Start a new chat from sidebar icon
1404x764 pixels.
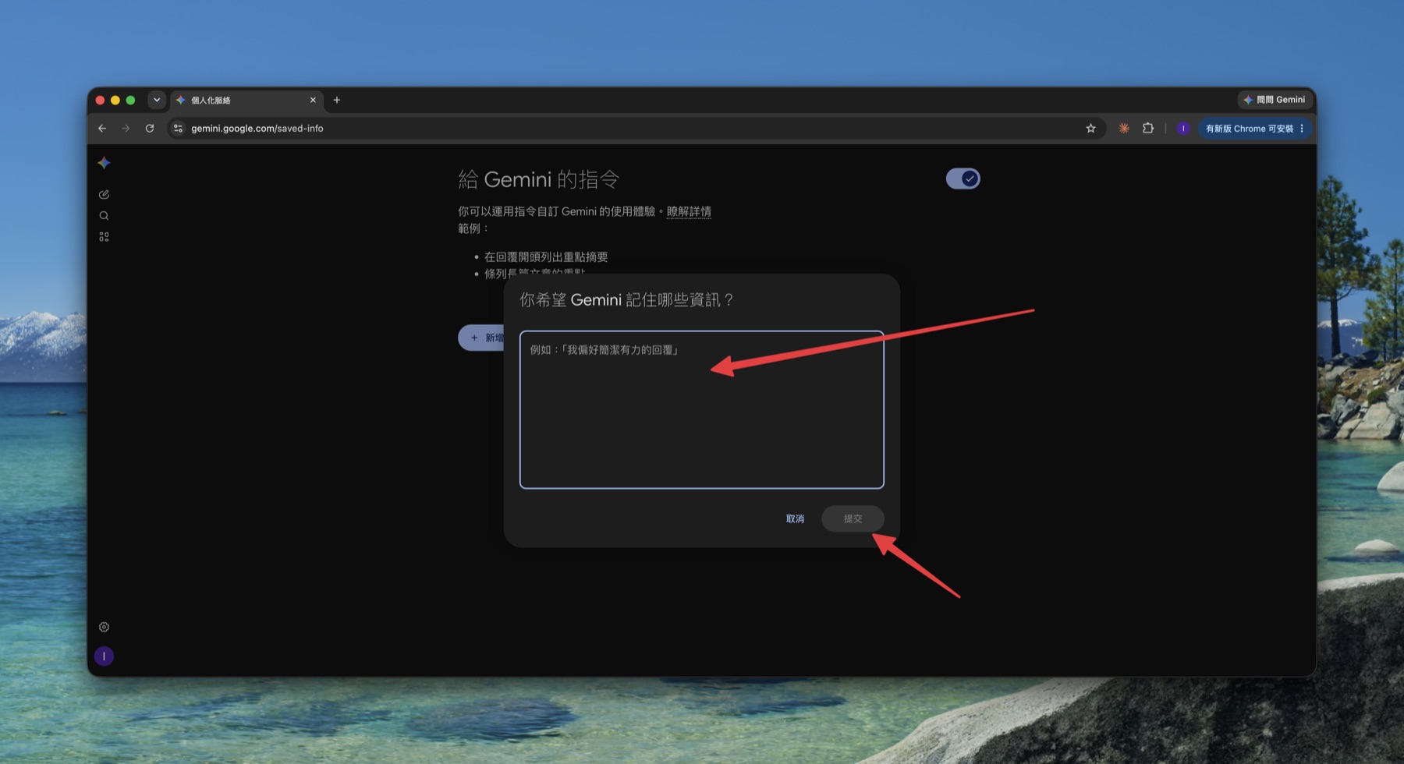pyautogui.click(x=104, y=194)
